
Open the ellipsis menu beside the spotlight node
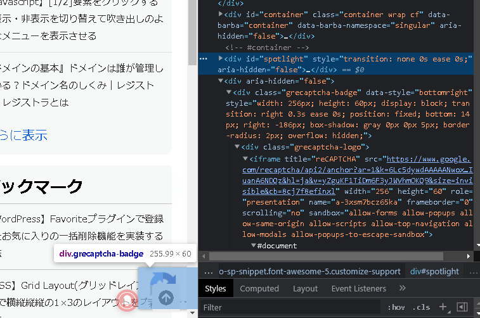pyautogui.click(x=203, y=58)
